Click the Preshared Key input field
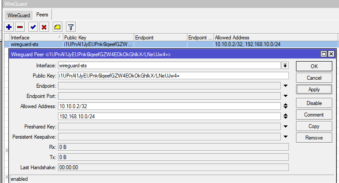 pos(169,126)
